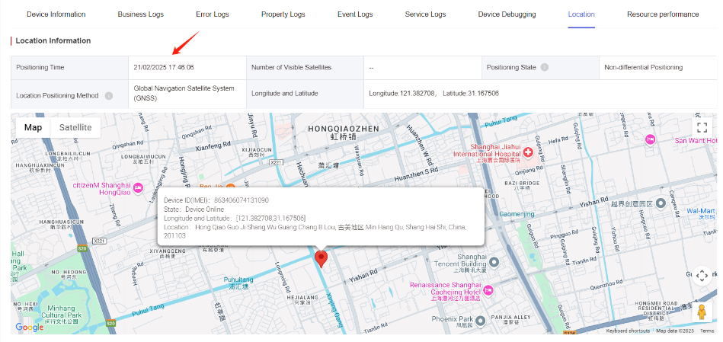Screen dimensions: 723x342
Task: Toggle fullscreen map view icon
Action: pos(702,128)
